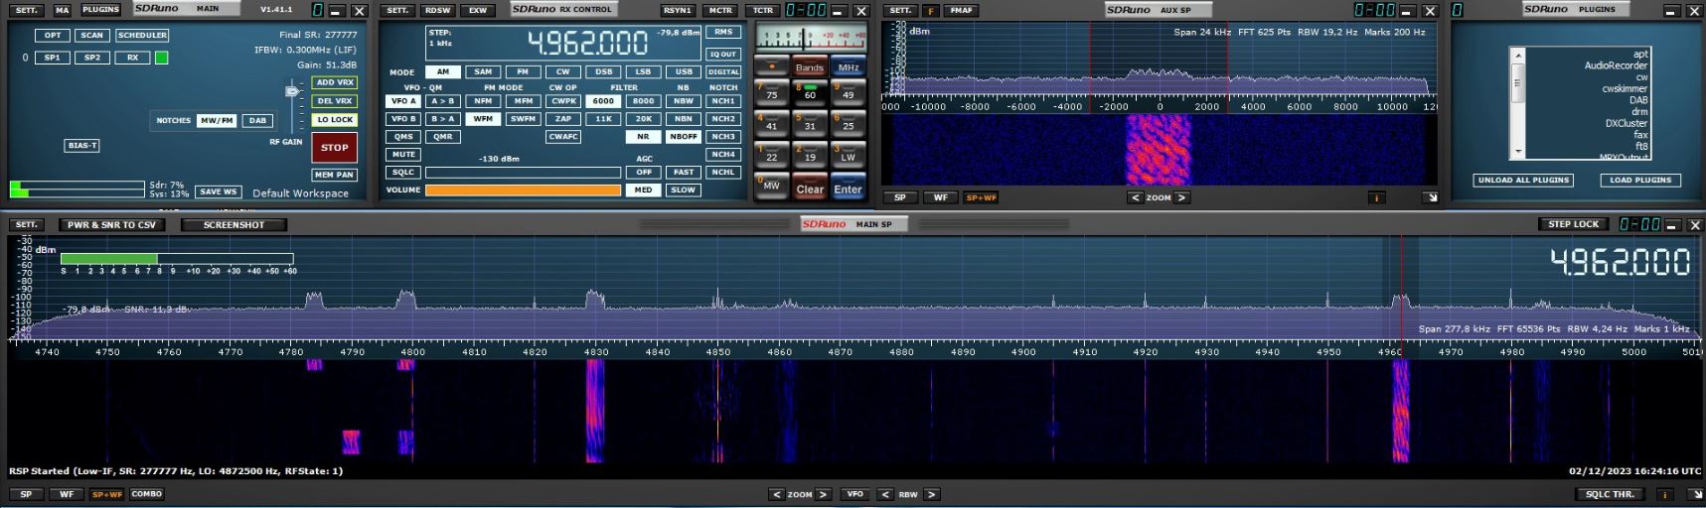
Task: Click the plugin list scroll-up arrow
Action: (1517, 55)
